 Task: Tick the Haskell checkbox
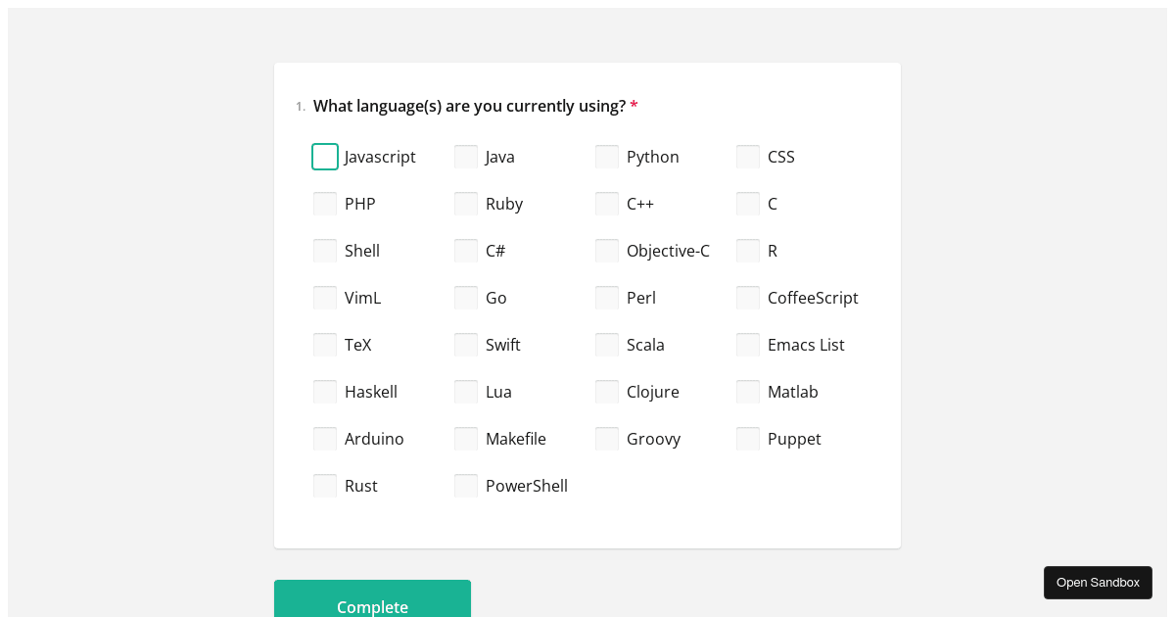tap(325, 392)
